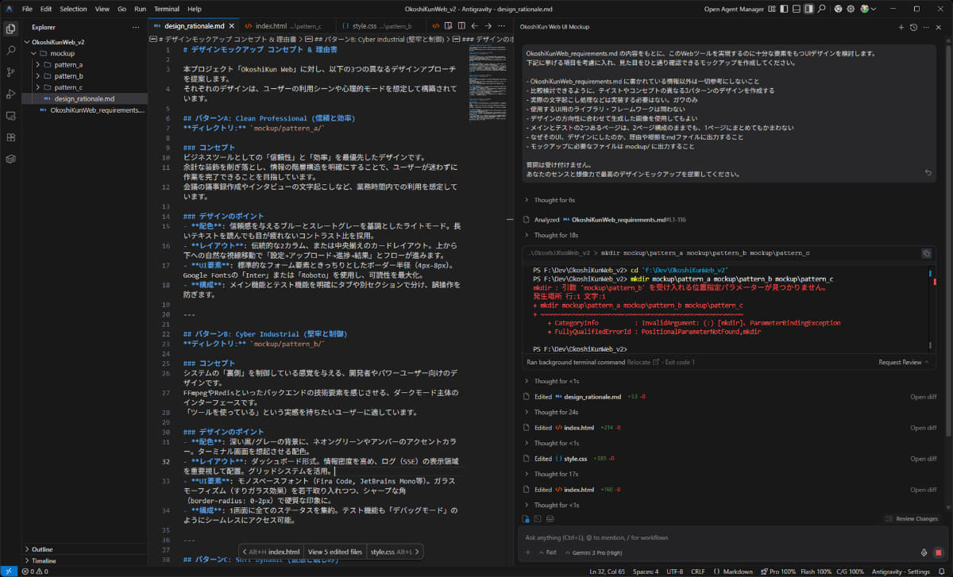The height and width of the screenshot is (577, 953).
Task: Open agent panel more options ellipsis
Action: (x=927, y=27)
